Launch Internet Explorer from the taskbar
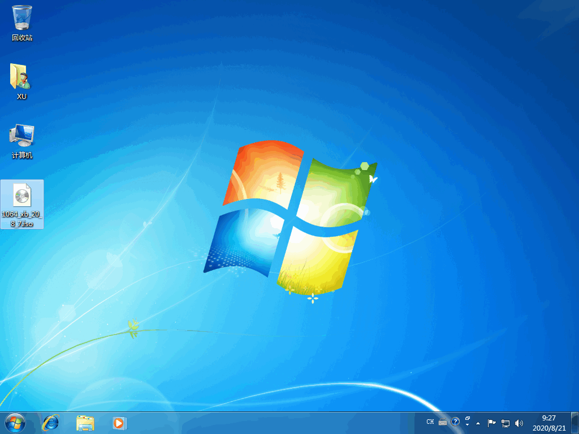This screenshot has height=434, width=579. coord(50,422)
